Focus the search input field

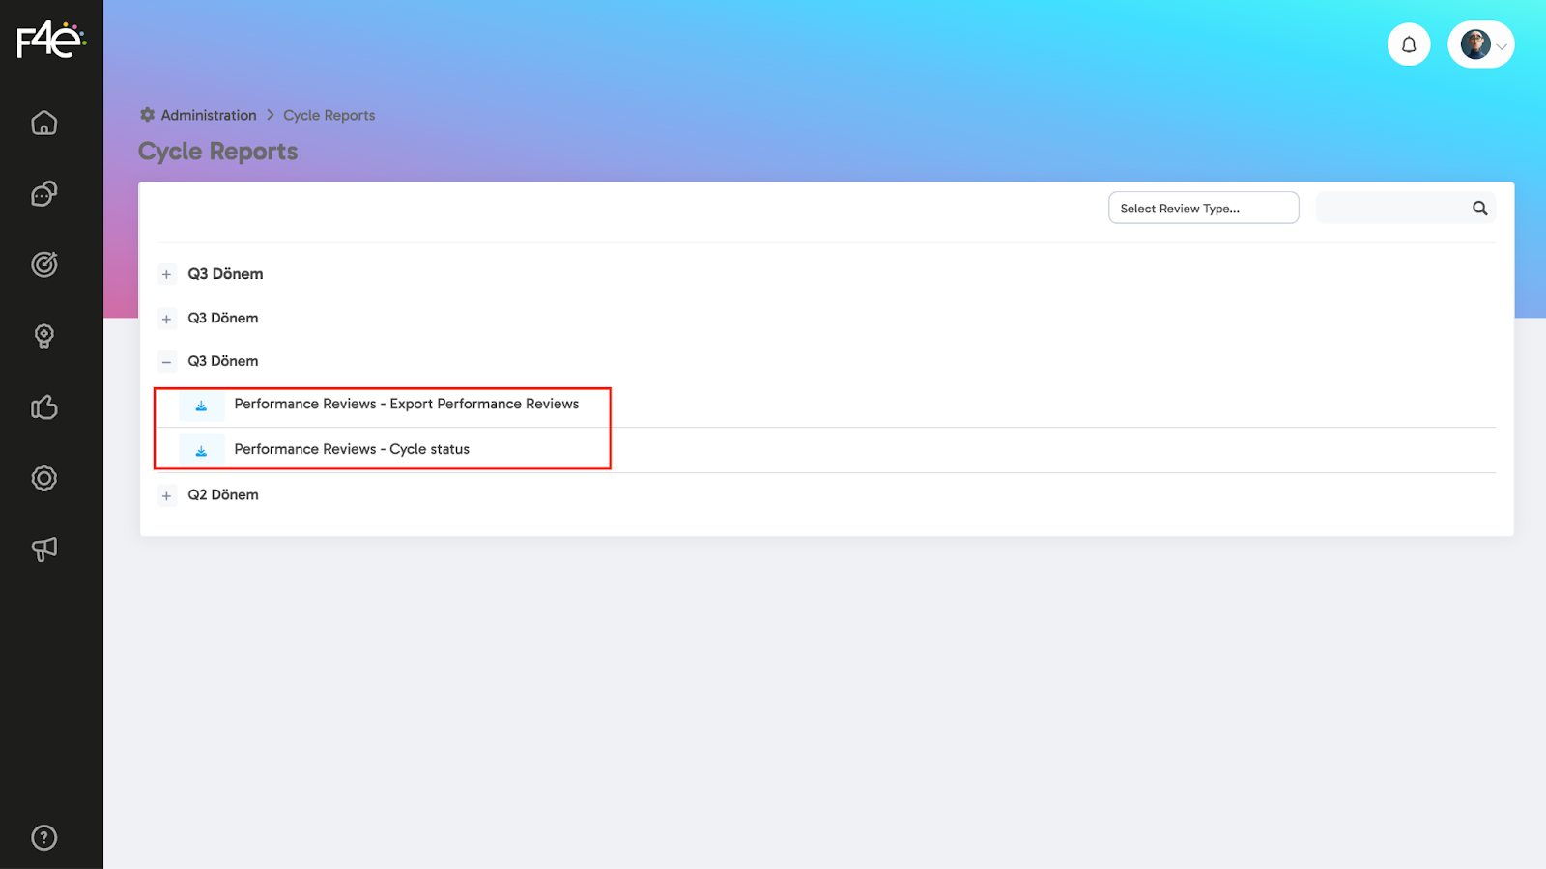[1391, 209]
